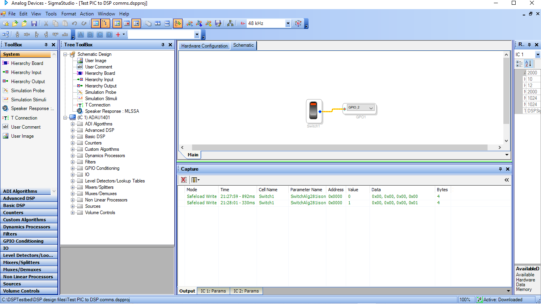Click the Copy icon in toolbar
541x304 pixels.
pyautogui.click(x=55, y=23)
